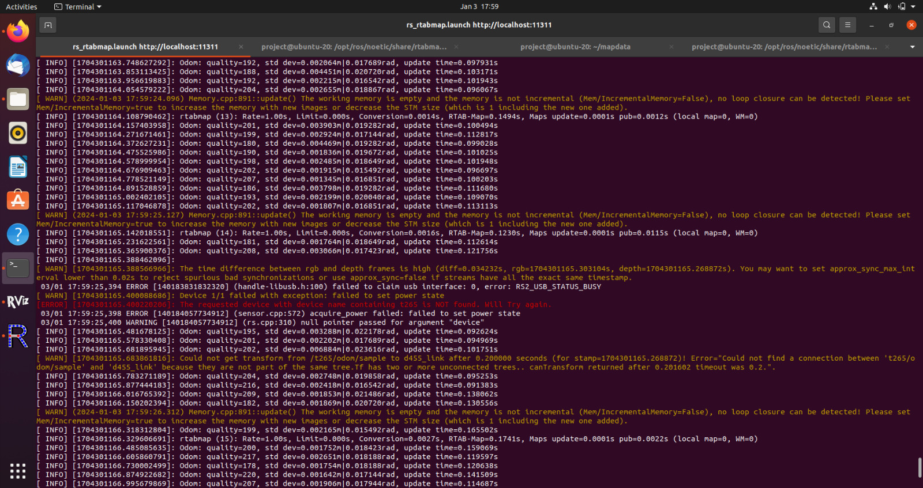Screen dimensions: 923x488
Task: Close the ~/mapdata tab
Action: click(x=671, y=47)
